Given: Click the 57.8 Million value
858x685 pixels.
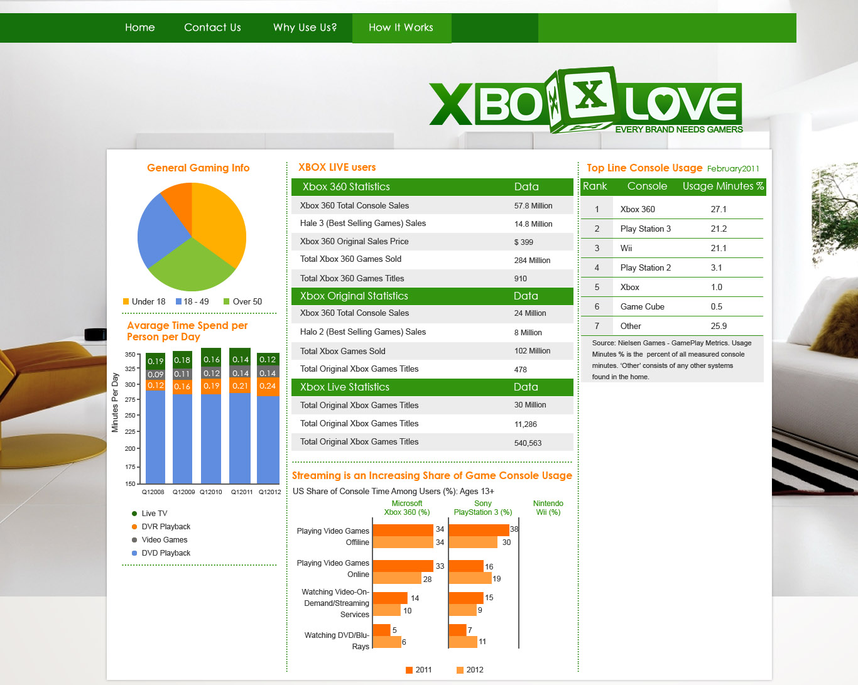Looking at the screenshot, I should [533, 206].
